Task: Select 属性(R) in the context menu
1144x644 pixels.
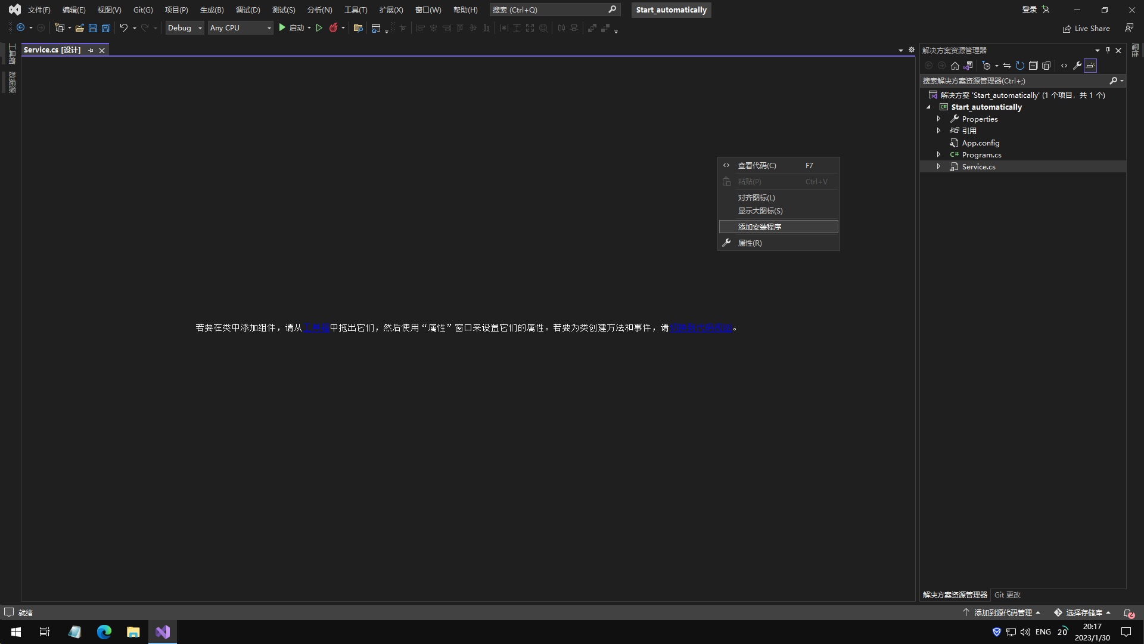Action: click(779, 243)
